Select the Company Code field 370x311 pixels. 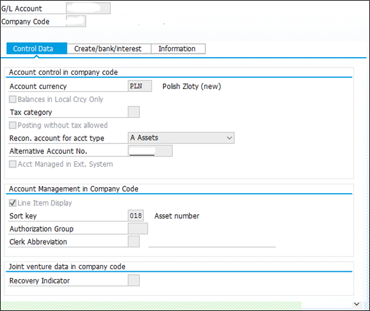point(76,21)
